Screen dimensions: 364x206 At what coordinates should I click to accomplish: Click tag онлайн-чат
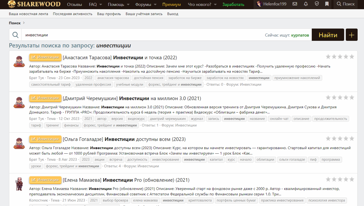[279, 119]
